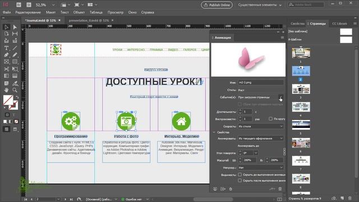359x202 pixels.
Task: Click duration stepper arrows
Action: point(240,112)
